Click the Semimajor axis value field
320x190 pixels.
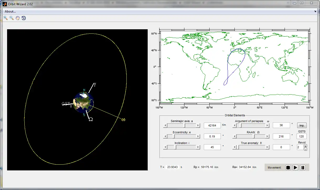pos(212,125)
